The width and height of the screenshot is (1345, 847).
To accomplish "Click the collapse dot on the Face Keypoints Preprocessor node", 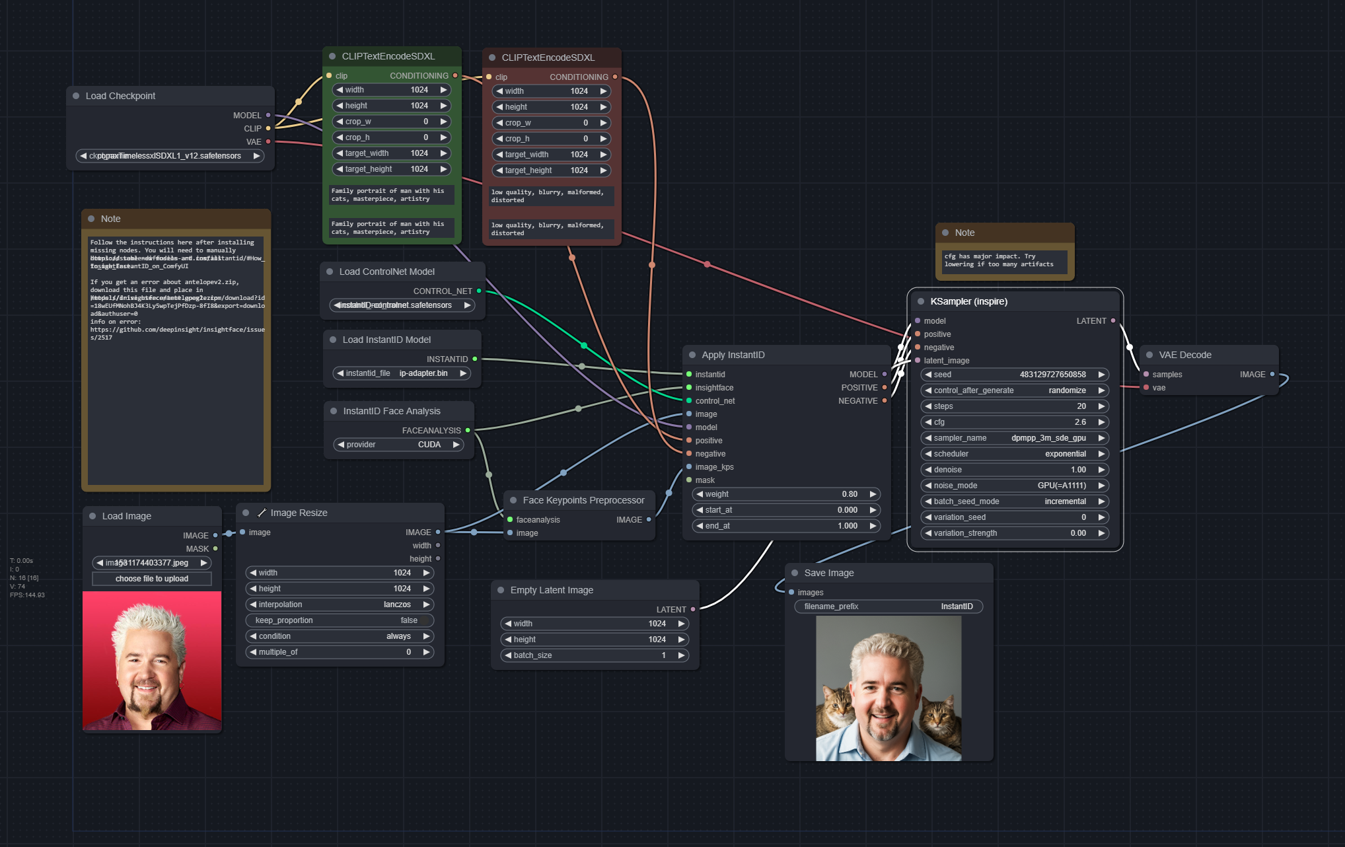I will 513,501.
